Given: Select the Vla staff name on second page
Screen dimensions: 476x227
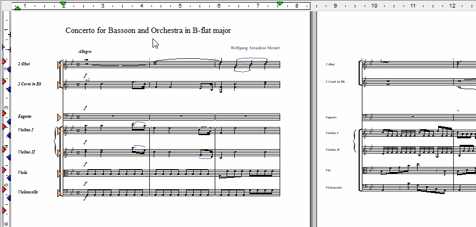Looking at the screenshot, I should pyautogui.click(x=328, y=170).
